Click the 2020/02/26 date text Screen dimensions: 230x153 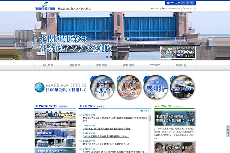pos(89,141)
